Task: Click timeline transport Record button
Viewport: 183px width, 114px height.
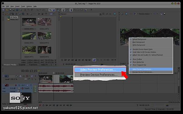Action: coord(40,105)
